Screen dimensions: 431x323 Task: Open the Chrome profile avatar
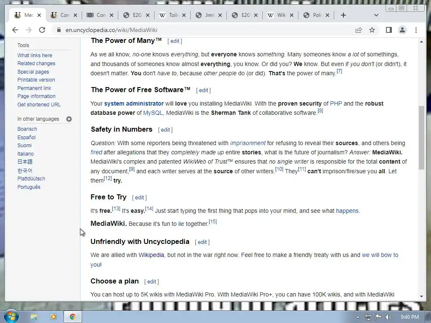pyautogui.click(x=402, y=30)
